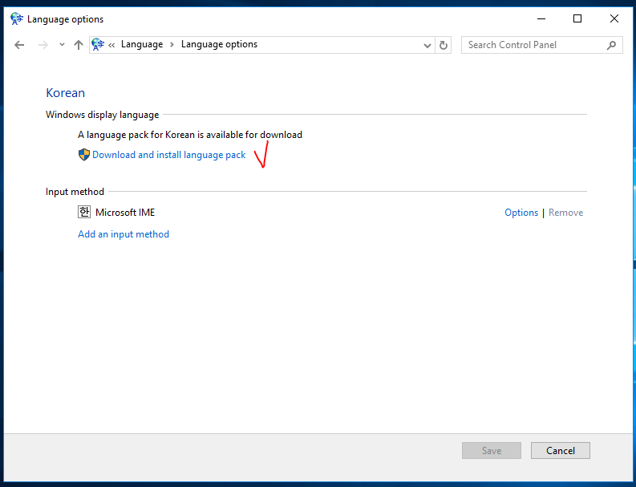
Task: Refresh the Language options page
Action: (444, 45)
